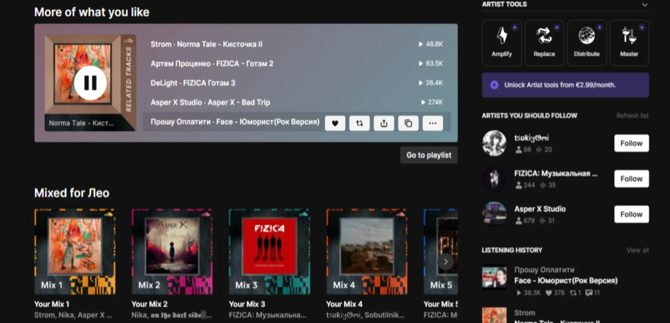Go to playlist
This screenshot has height=323, width=670.
[x=429, y=155]
